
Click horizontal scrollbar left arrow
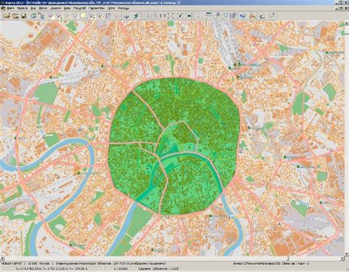click(x=2, y=258)
